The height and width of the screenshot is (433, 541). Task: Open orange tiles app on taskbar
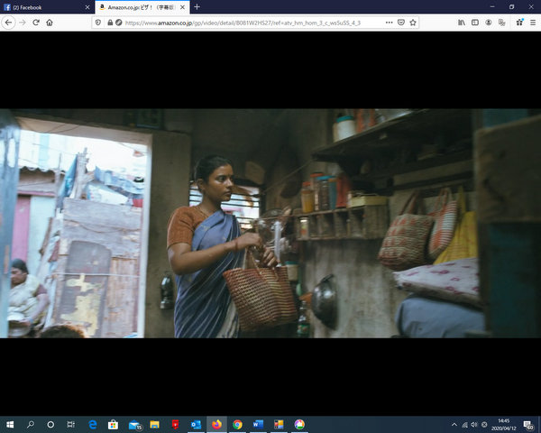279,424
